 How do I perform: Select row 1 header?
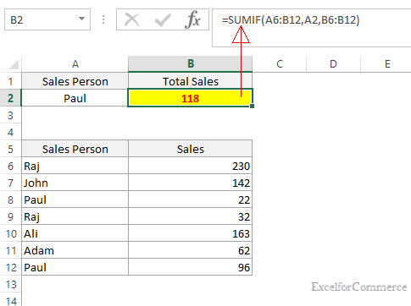10,81
